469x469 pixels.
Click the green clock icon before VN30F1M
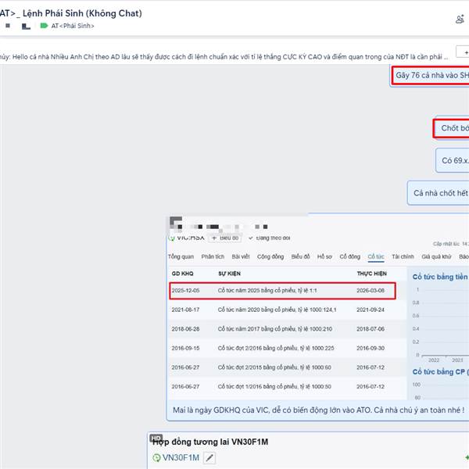click(x=156, y=457)
